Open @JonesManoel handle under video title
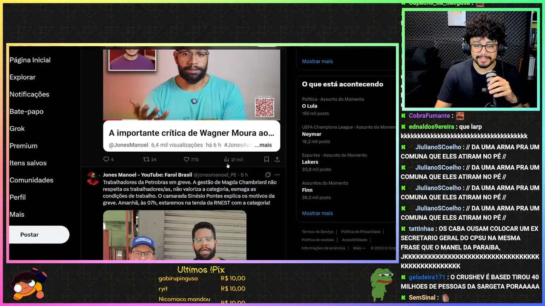Screen dimensions: 545x306 coord(128,145)
